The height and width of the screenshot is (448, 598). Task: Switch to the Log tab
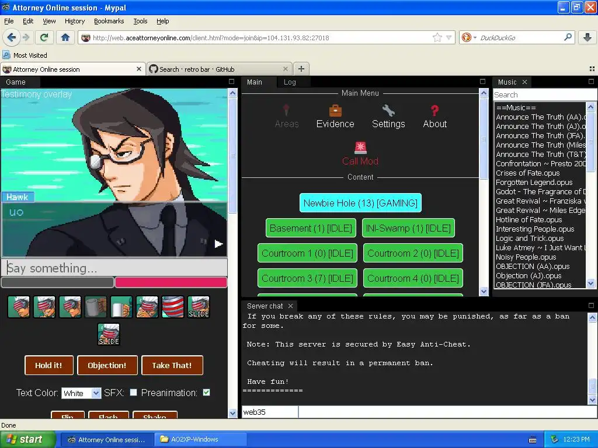click(290, 82)
